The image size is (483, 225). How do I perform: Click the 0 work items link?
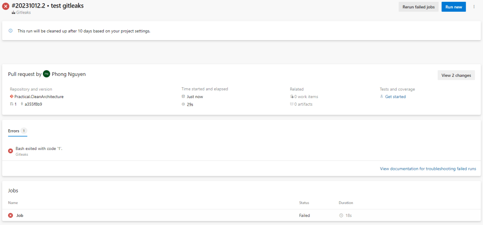point(303,97)
